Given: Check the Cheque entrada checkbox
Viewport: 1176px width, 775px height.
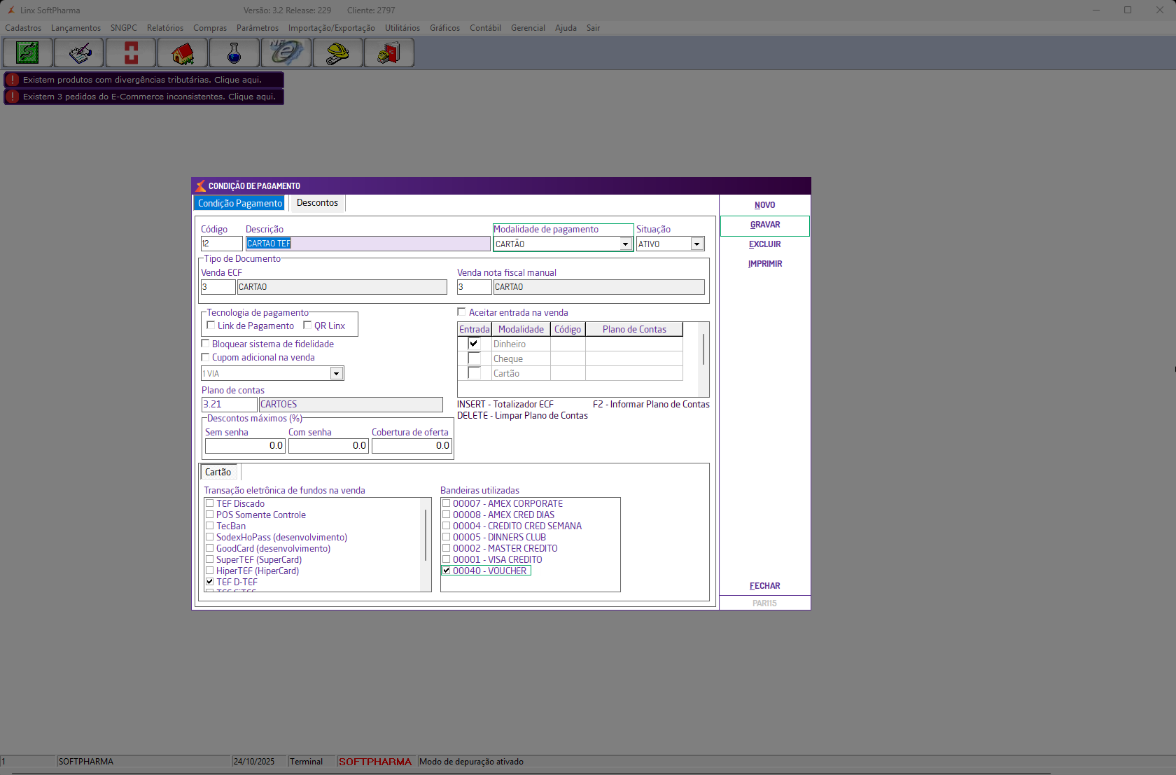Looking at the screenshot, I should 474,358.
